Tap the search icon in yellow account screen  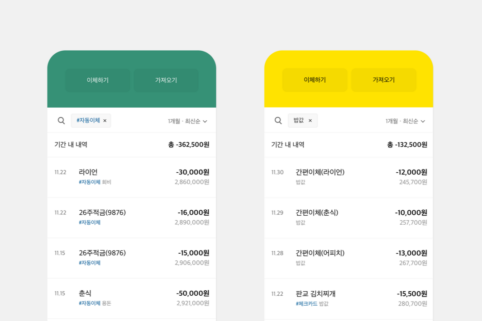click(x=278, y=121)
